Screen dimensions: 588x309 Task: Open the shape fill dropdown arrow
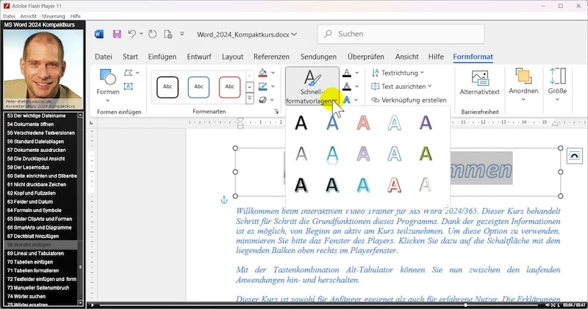[x=273, y=73]
